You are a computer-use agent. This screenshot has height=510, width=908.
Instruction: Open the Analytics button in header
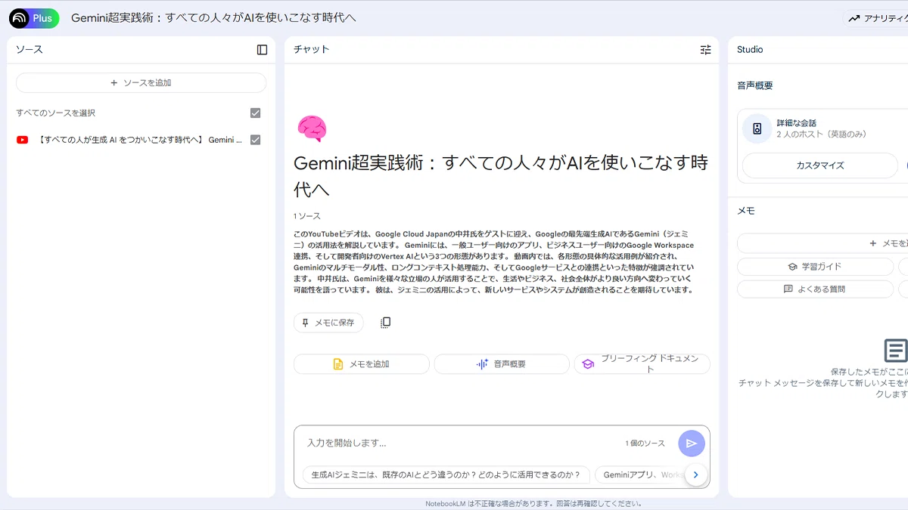coord(878,18)
